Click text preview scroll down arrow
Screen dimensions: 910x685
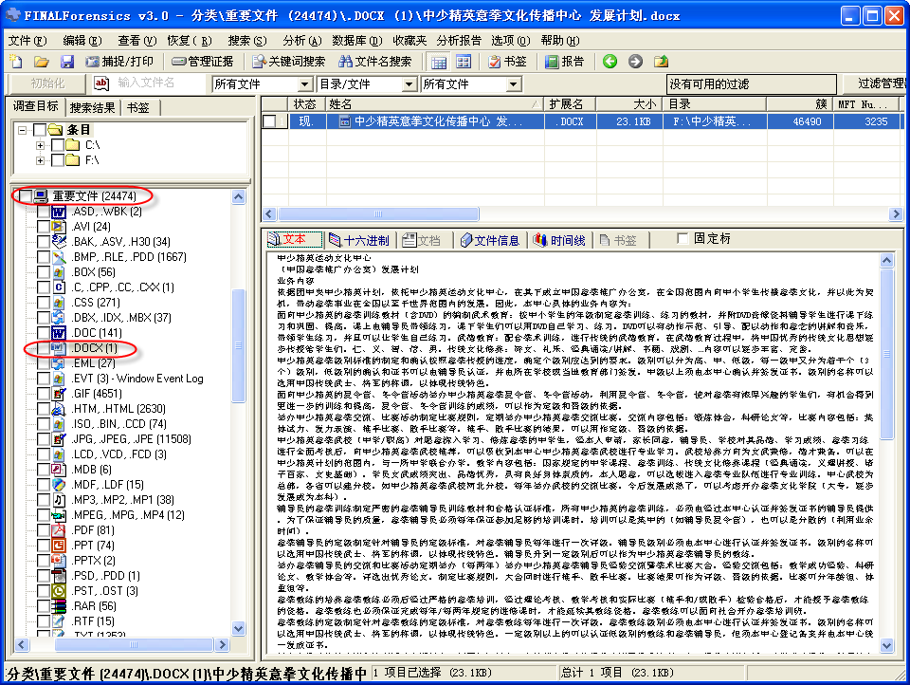pos(887,645)
